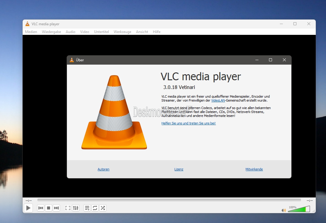Click the large VLC cone logo
326x223 pixels.
pyautogui.click(x=114, y=112)
